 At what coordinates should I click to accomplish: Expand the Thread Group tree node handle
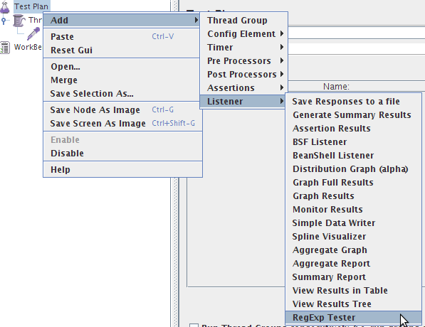4,21
